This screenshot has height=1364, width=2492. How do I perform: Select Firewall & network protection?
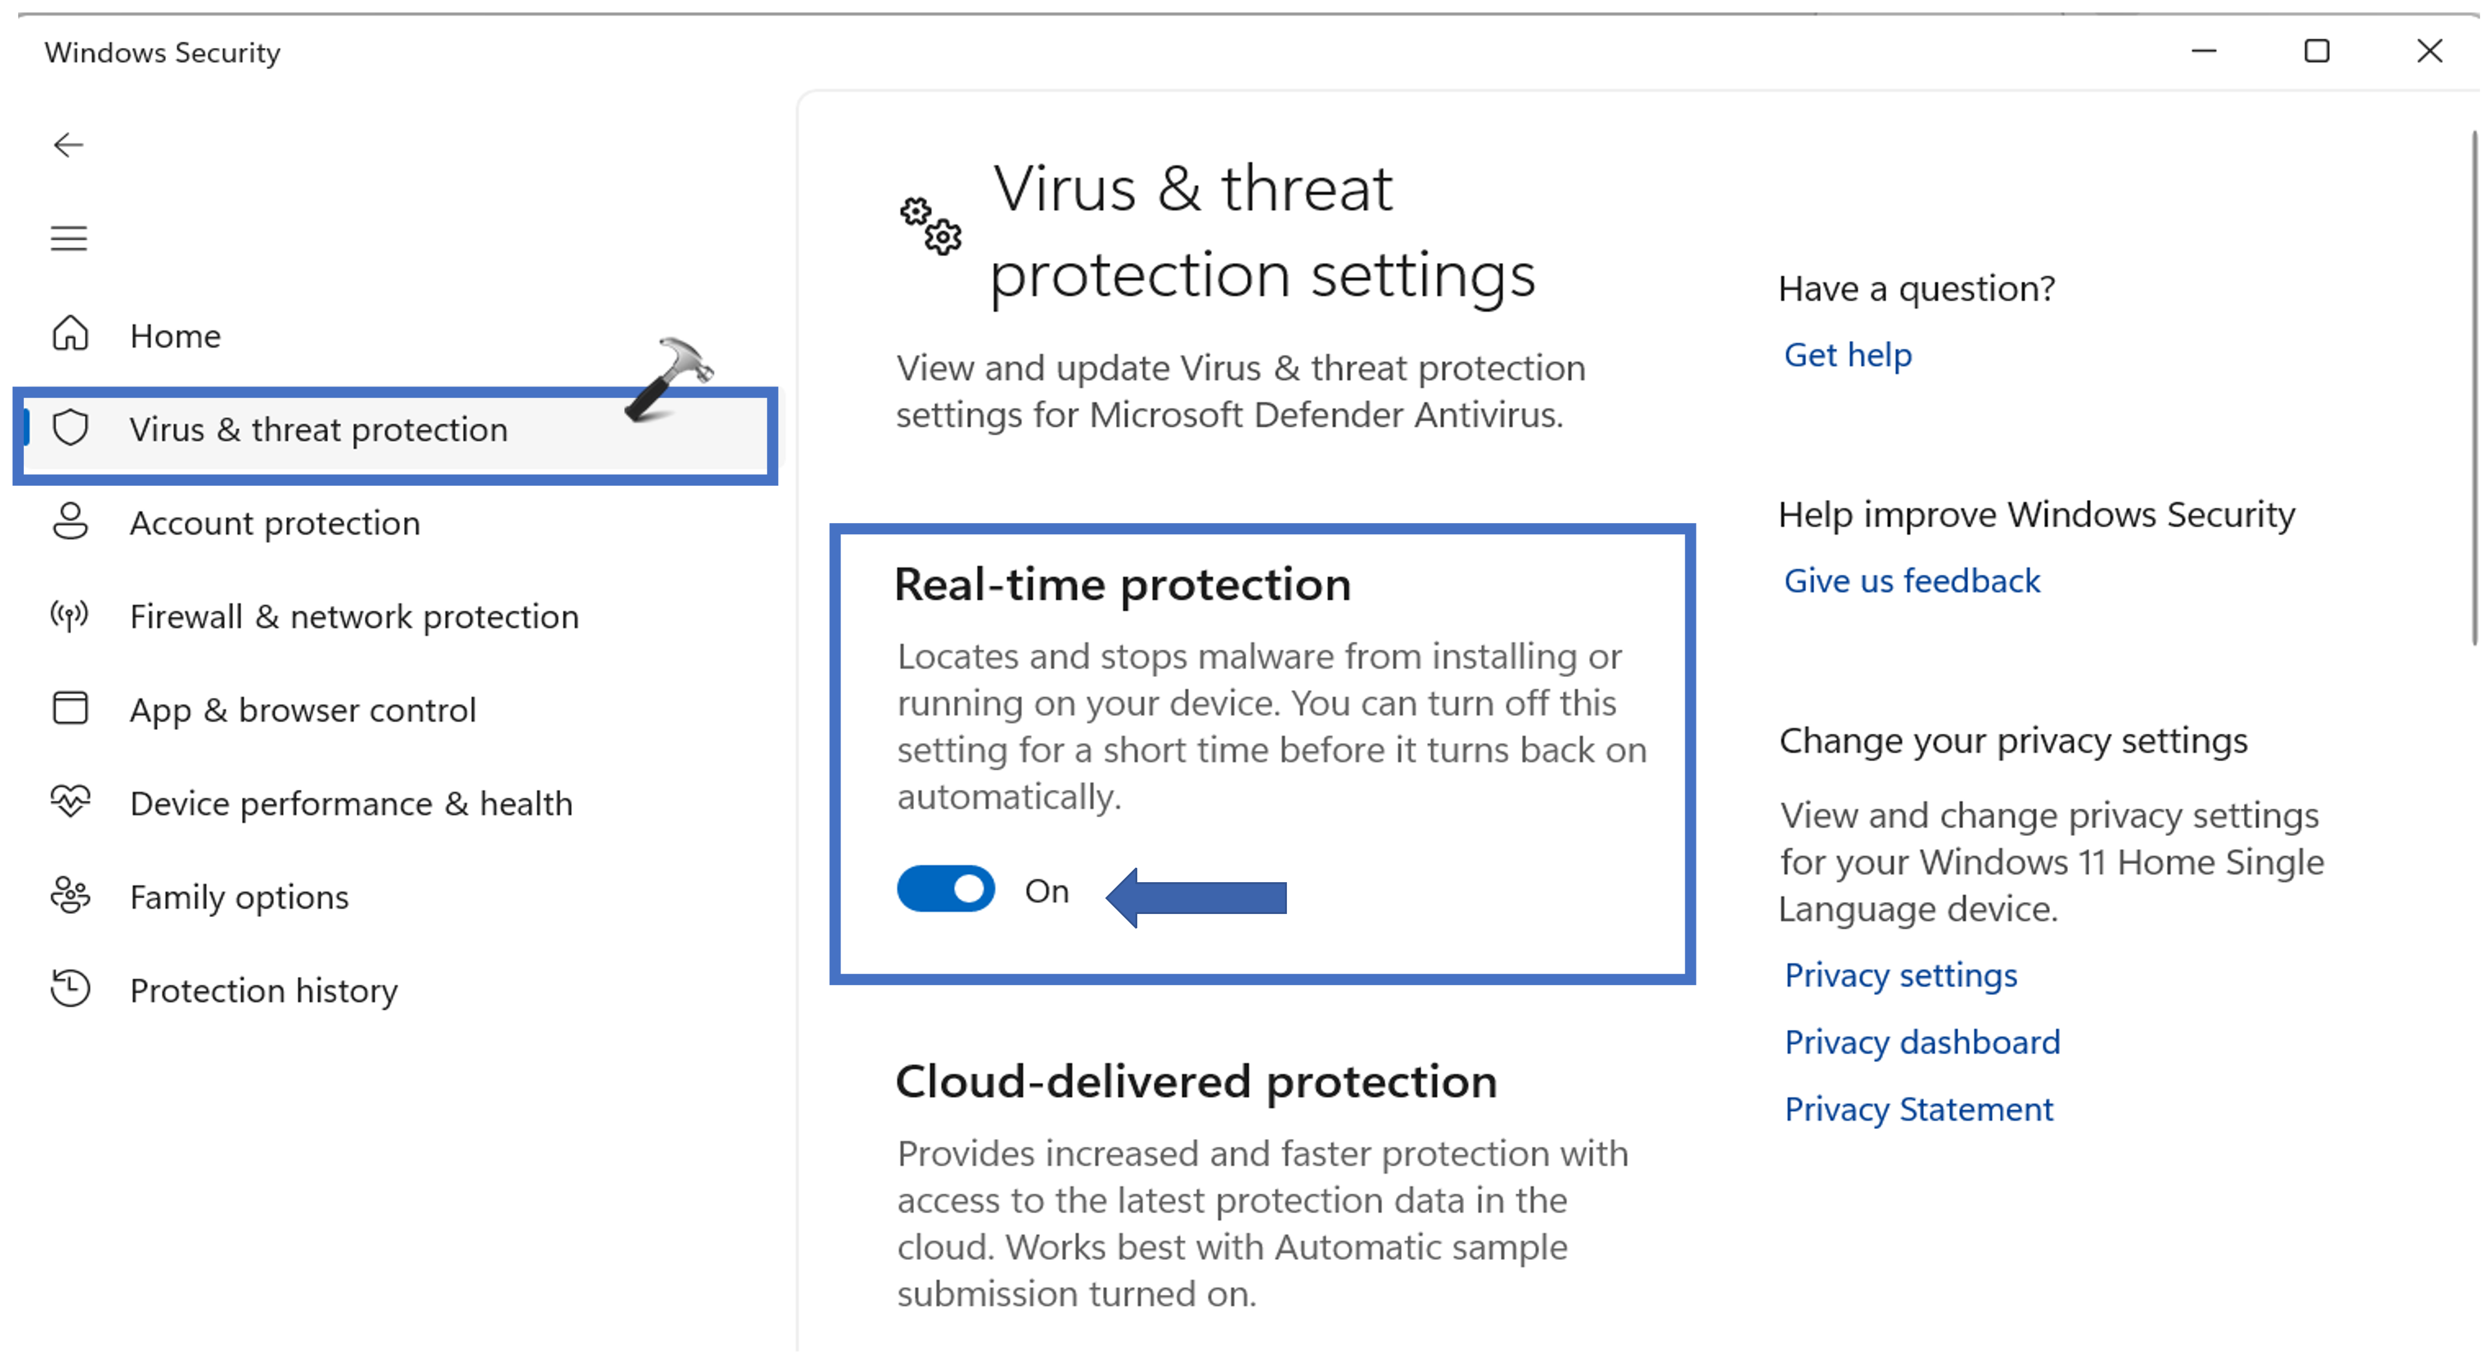(354, 617)
